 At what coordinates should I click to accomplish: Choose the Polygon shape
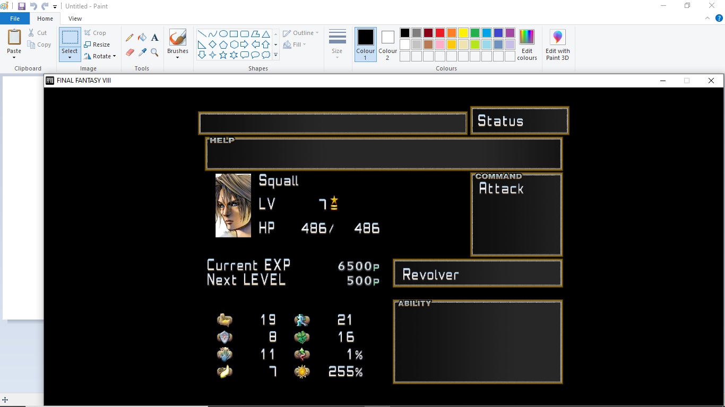click(255, 34)
